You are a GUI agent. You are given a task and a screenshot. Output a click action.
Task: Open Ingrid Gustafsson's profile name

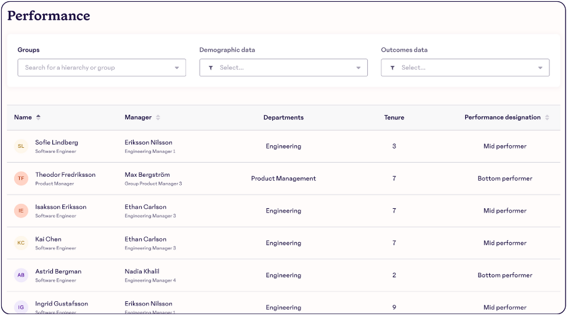(x=61, y=304)
